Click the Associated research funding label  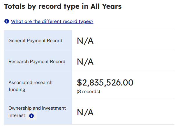point(30,86)
